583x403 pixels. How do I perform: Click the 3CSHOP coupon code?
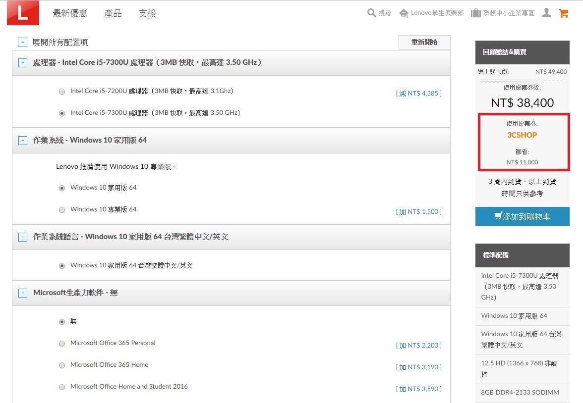(522, 135)
